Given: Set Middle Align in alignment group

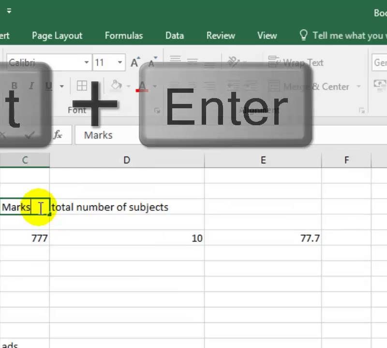Looking at the screenshot, I should [193, 61].
